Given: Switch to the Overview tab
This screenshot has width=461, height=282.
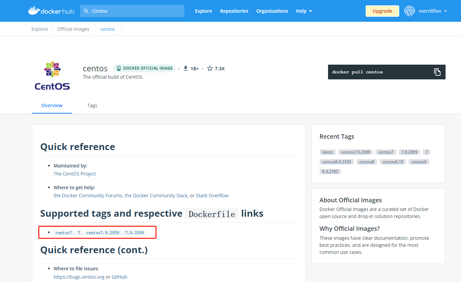Looking at the screenshot, I should point(52,105).
